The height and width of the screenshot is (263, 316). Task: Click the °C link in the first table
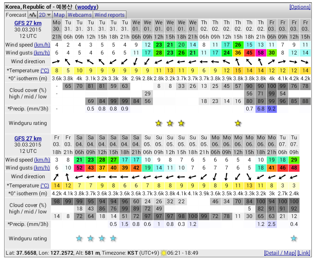point(45,70)
